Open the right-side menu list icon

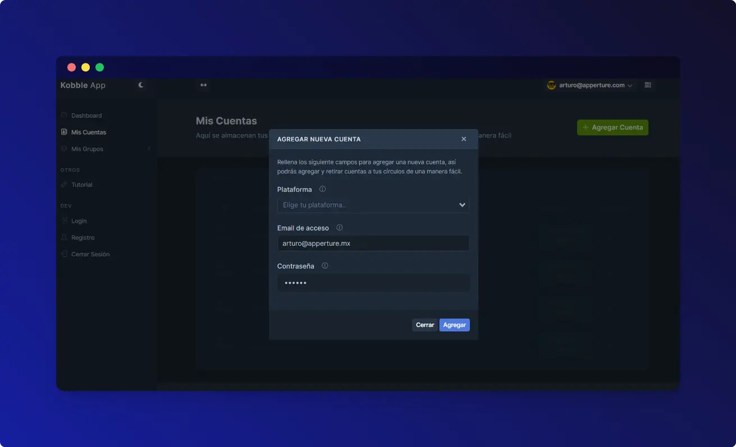coord(647,85)
